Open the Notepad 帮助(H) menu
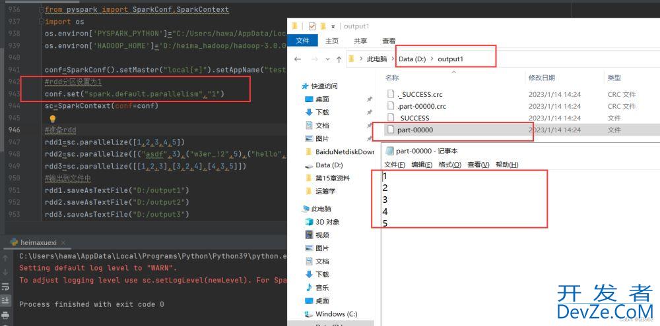The height and width of the screenshot is (326, 660). click(x=507, y=165)
